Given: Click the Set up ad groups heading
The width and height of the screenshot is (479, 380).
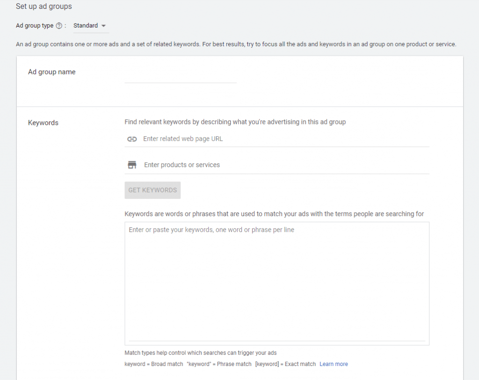Looking at the screenshot, I should click(44, 7).
